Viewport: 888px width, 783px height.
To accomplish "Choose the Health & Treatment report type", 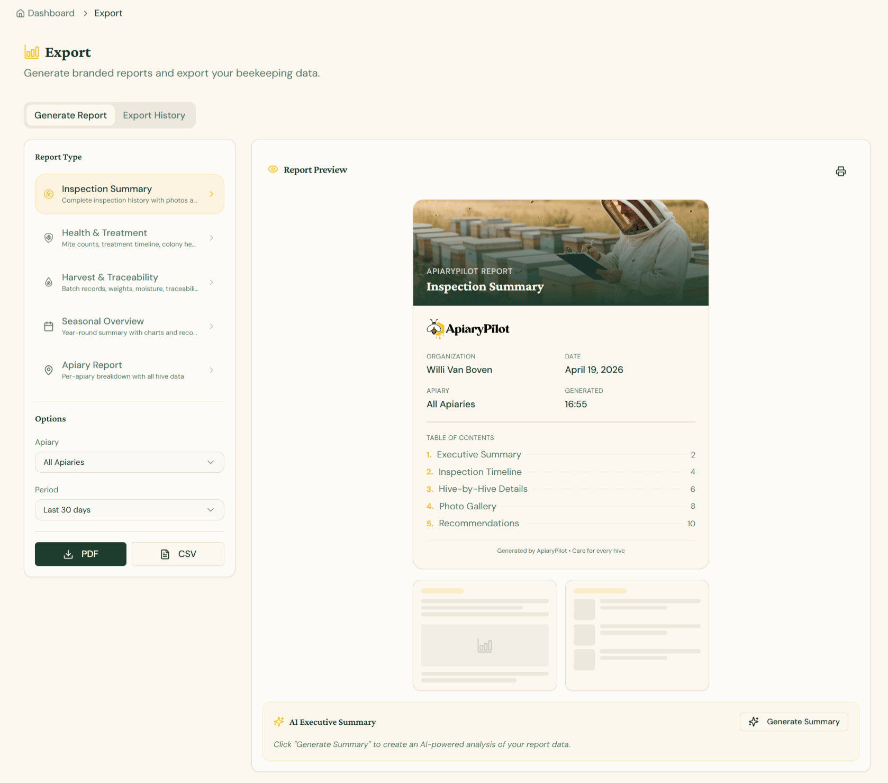I will point(130,238).
